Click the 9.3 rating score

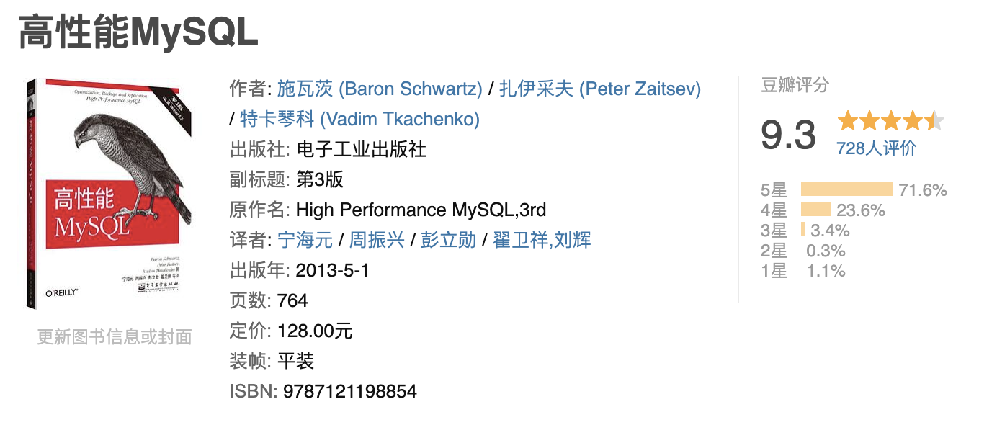788,135
